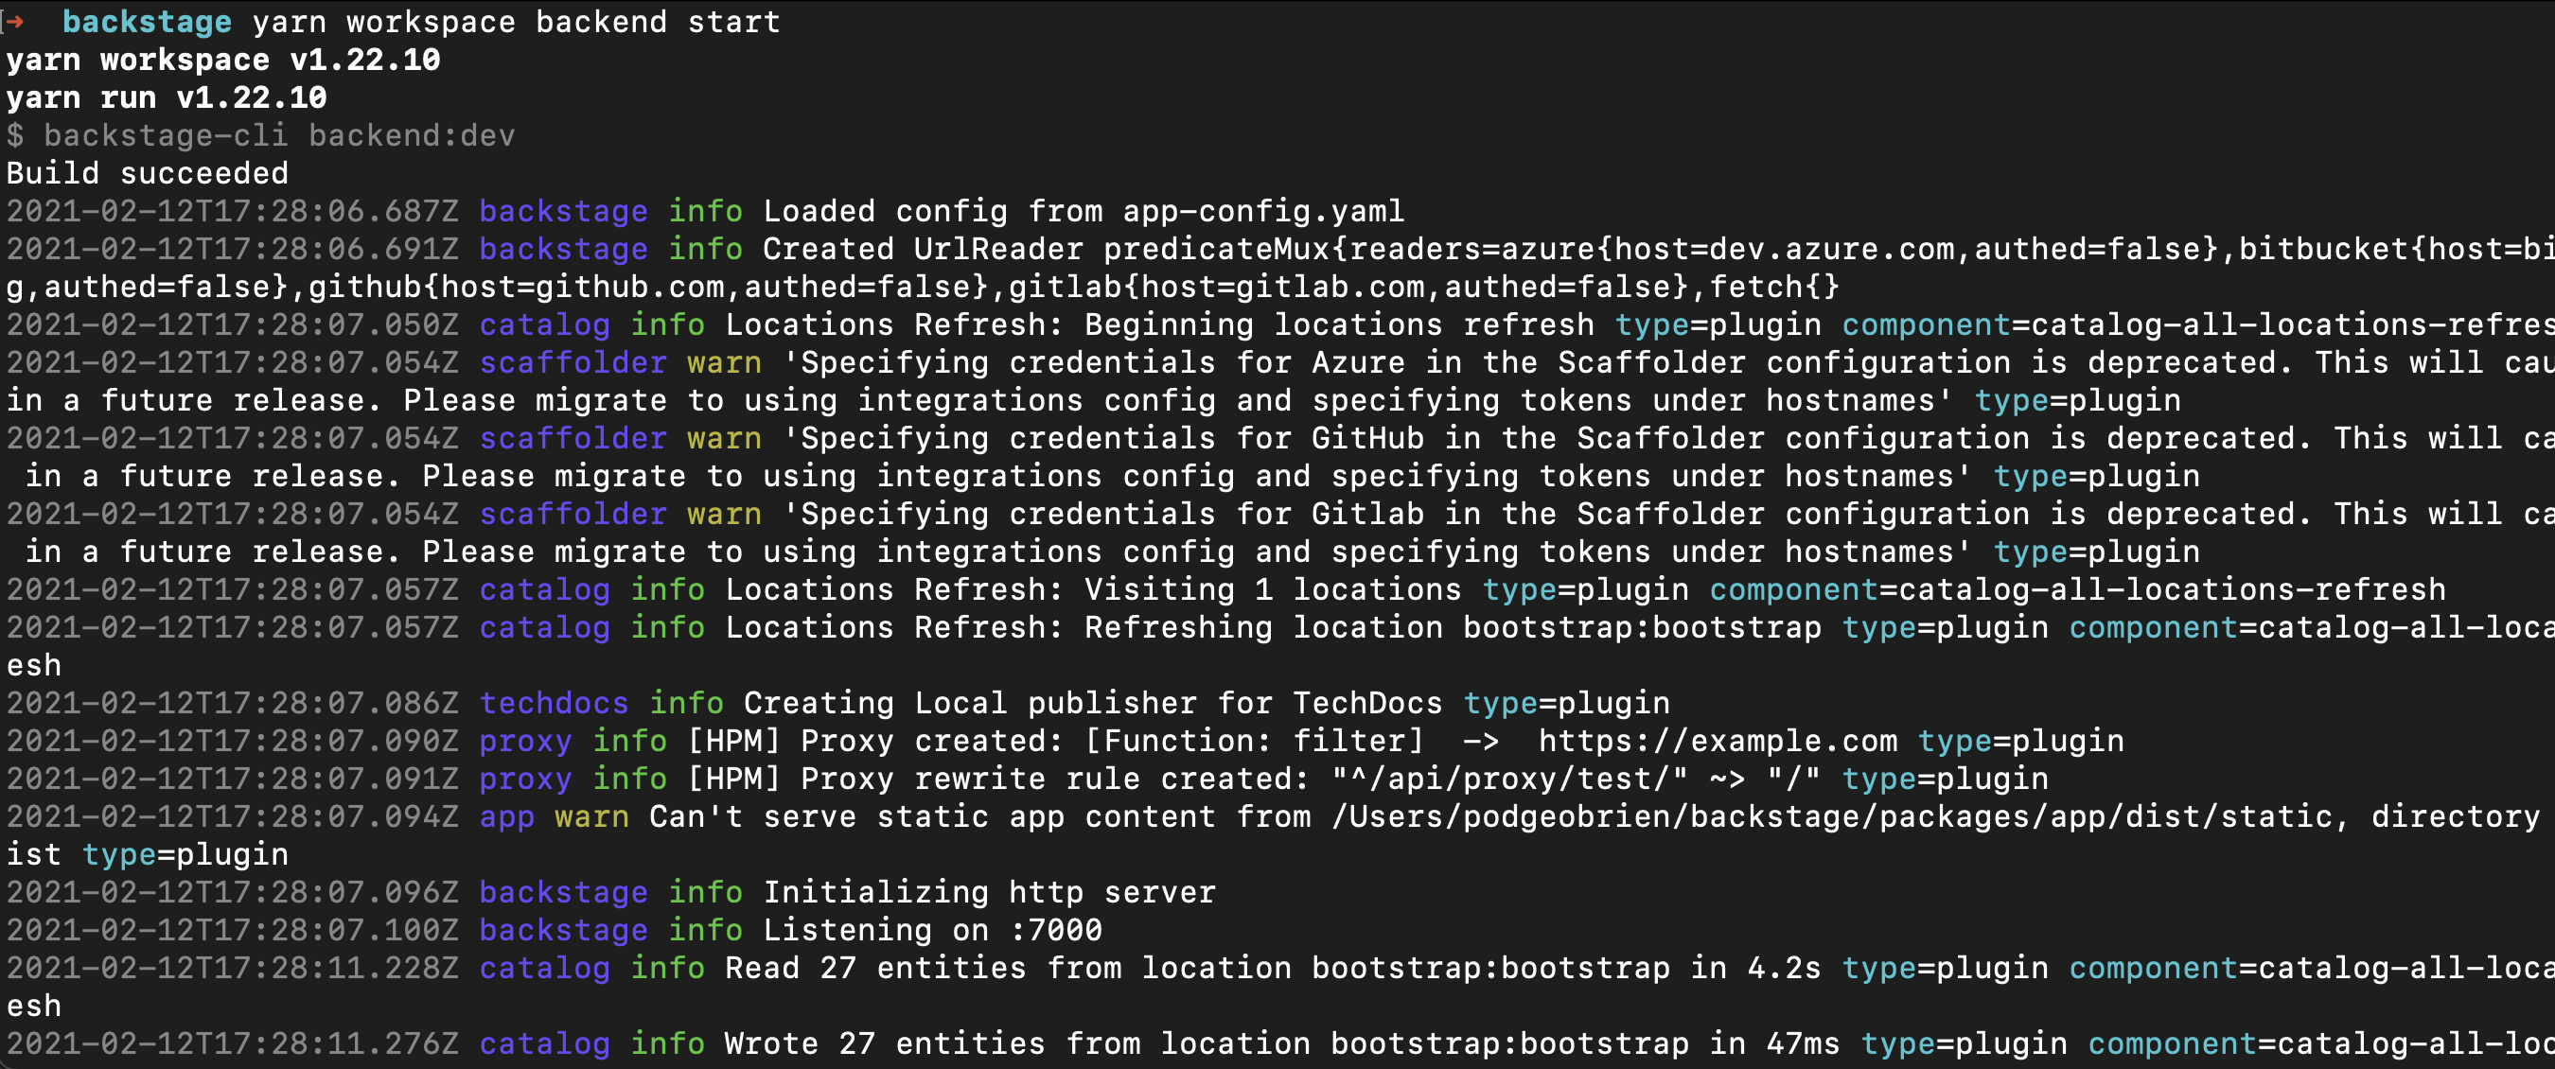Viewport: 2555px width, 1069px height.
Task: Click the purple 'techdocs' plugin label
Action: [x=554, y=703]
